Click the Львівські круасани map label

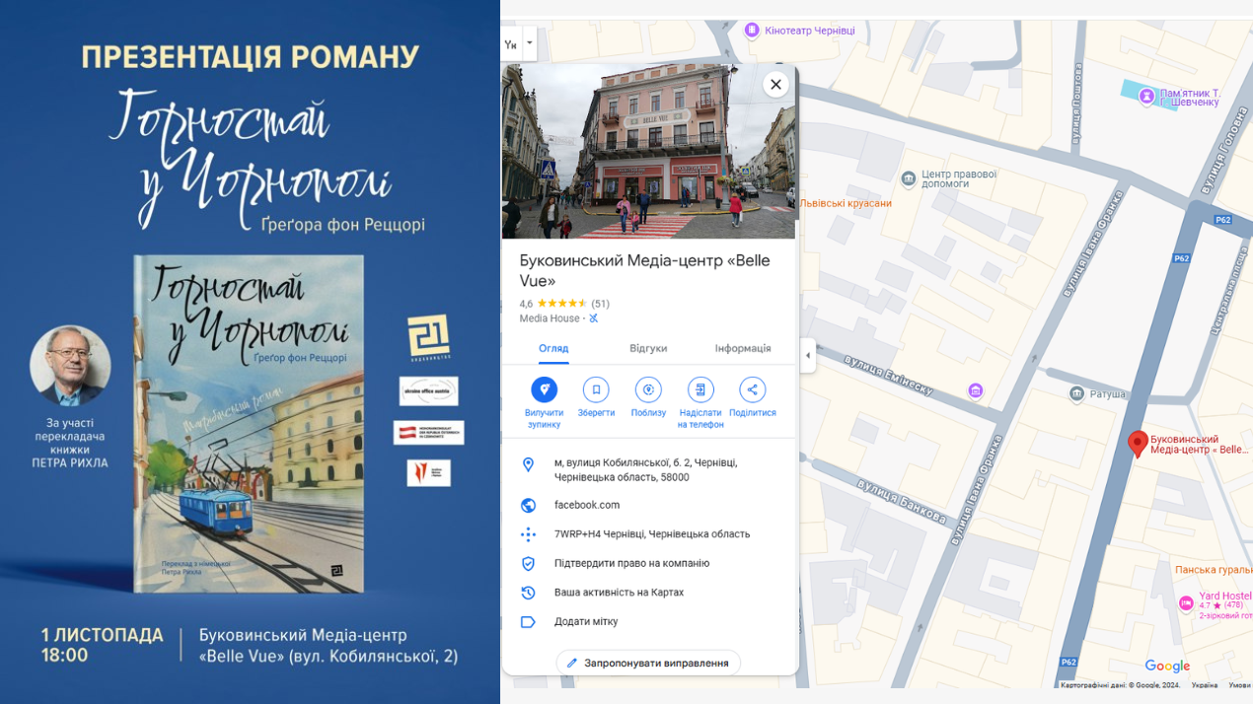[846, 203]
